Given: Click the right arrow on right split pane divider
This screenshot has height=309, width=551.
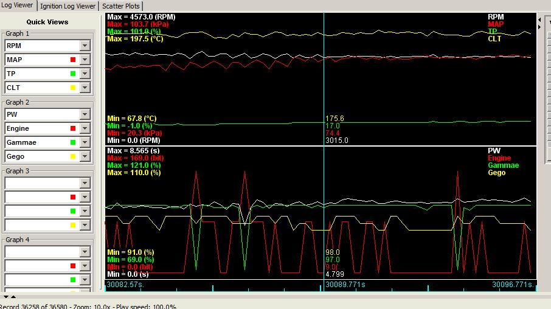Looking at the screenshot, I should pos(539,26).
